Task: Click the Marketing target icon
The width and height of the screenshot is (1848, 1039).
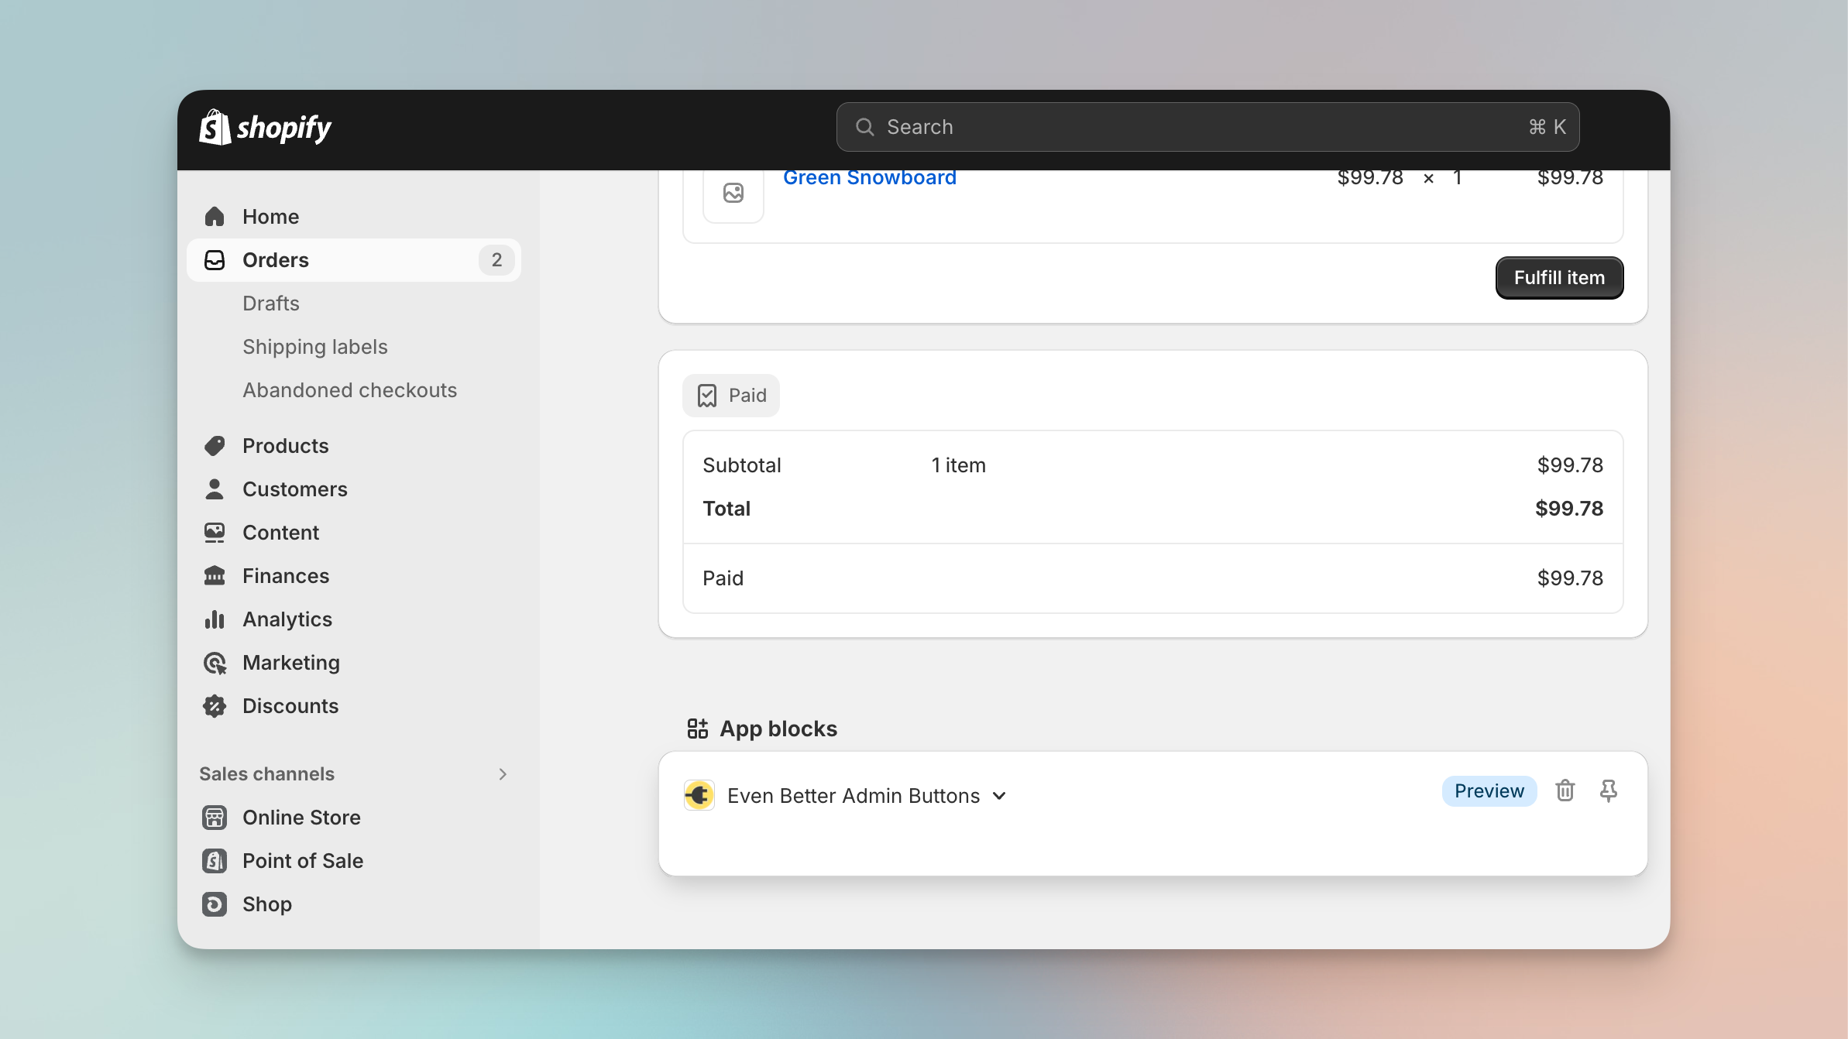Action: [215, 663]
